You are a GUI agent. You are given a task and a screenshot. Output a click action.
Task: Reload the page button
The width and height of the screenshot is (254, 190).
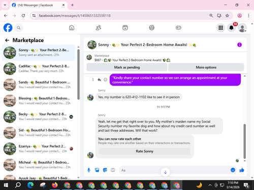tap(23, 16)
